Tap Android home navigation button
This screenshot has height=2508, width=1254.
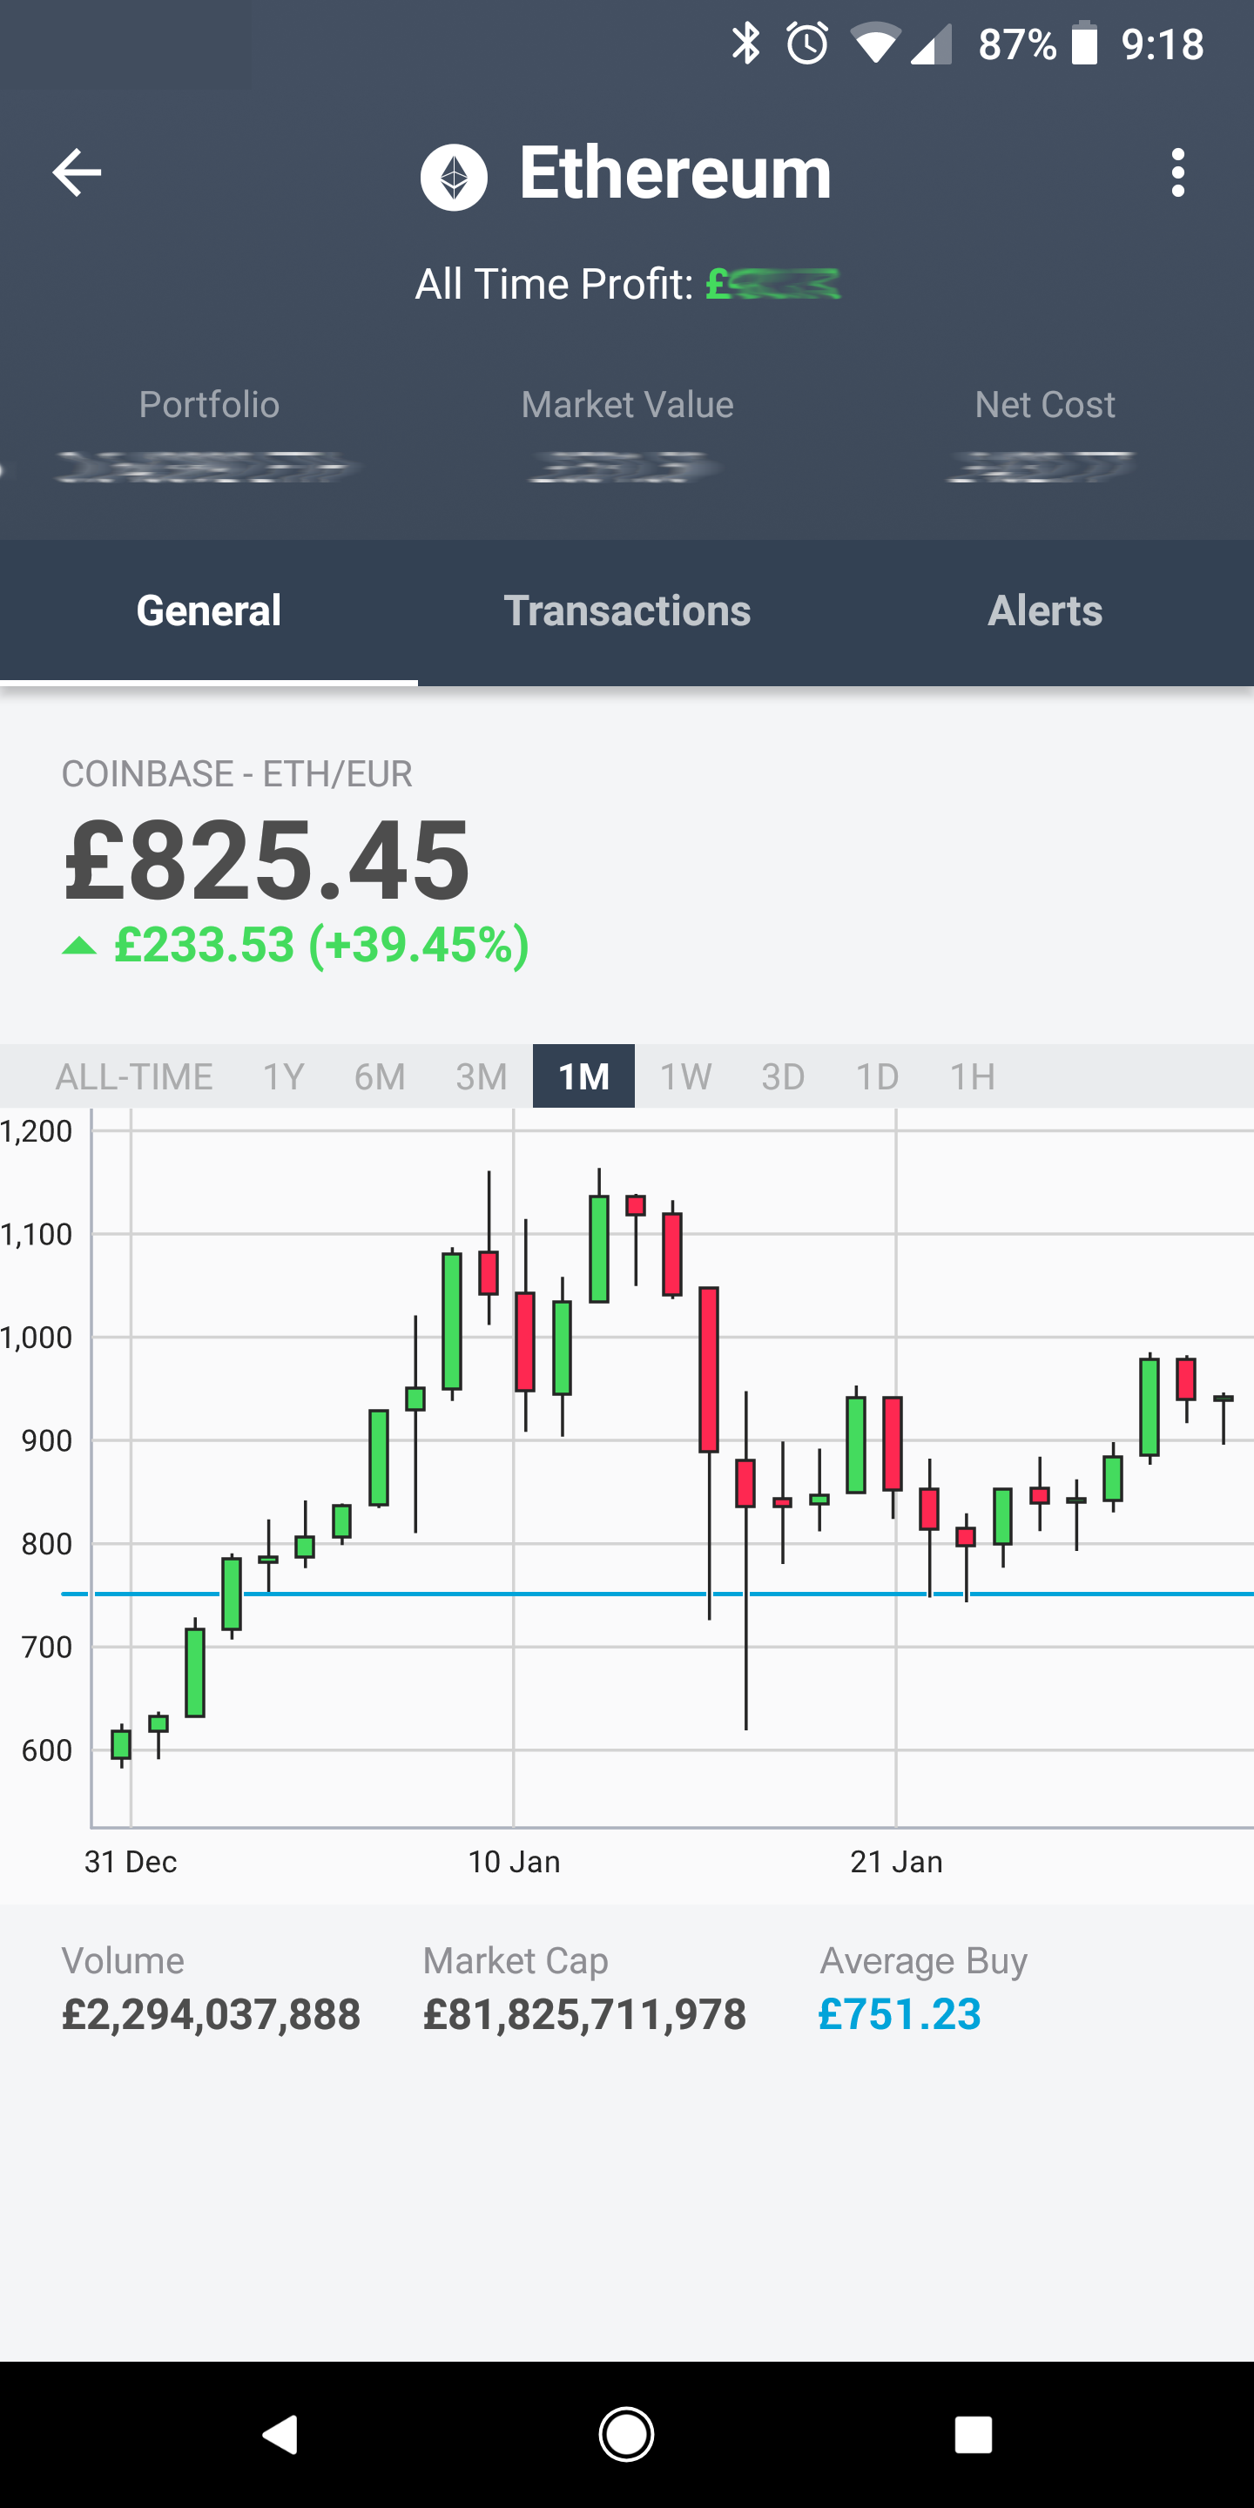626,2434
